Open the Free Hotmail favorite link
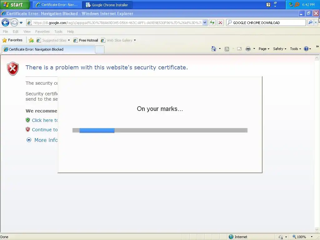 (86, 40)
